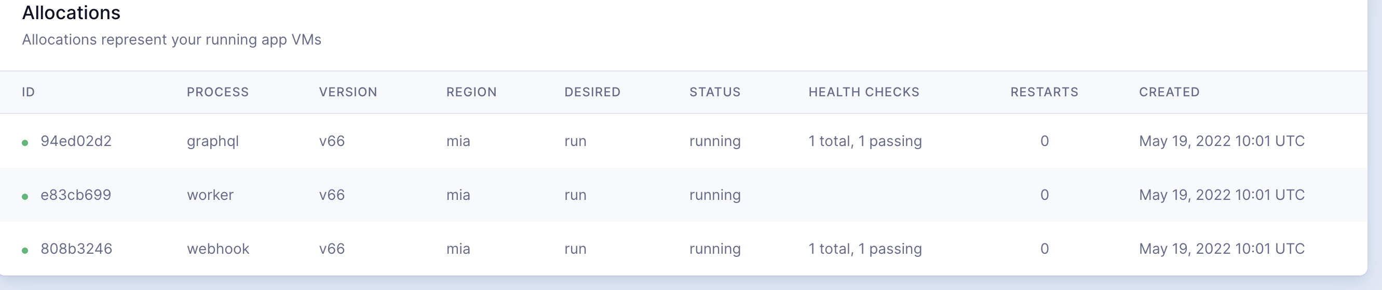This screenshot has height=290, width=1382.
Task: Open allocation 808b3246
Action: 76,249
